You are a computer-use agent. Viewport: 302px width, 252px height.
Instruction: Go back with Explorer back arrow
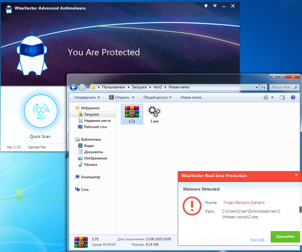73,87
